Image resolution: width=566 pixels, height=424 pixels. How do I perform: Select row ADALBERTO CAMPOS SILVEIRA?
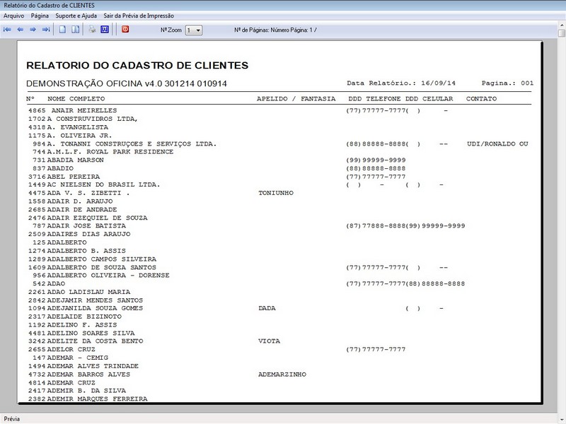278,259
